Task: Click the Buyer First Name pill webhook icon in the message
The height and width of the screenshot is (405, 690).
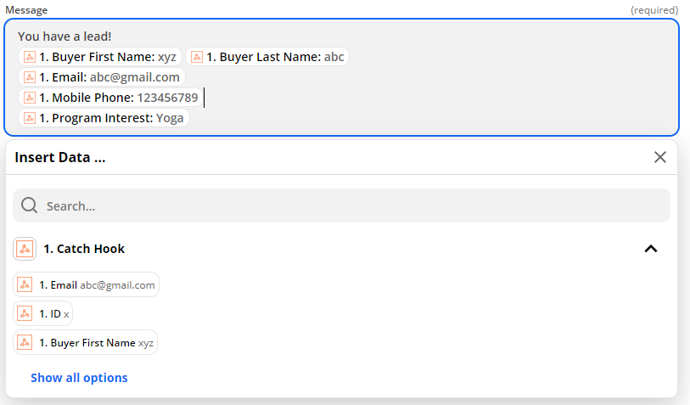Action: pos(30,57)
